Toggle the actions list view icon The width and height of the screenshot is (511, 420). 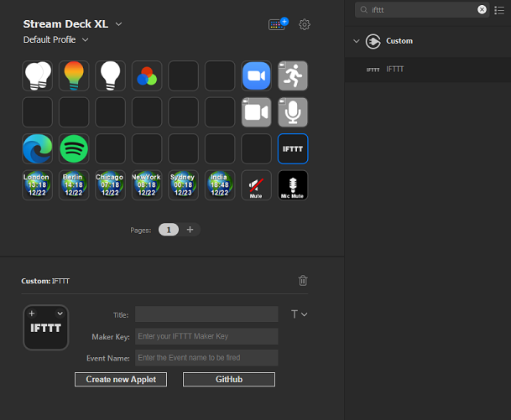pos(499,10)
